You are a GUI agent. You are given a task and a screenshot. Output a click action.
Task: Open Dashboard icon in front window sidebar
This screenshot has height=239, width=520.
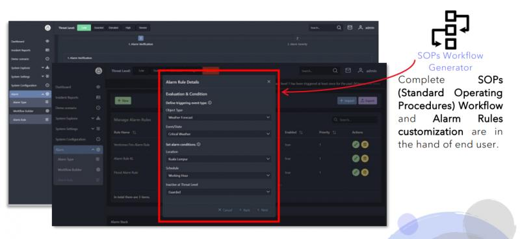pos(98,87)
